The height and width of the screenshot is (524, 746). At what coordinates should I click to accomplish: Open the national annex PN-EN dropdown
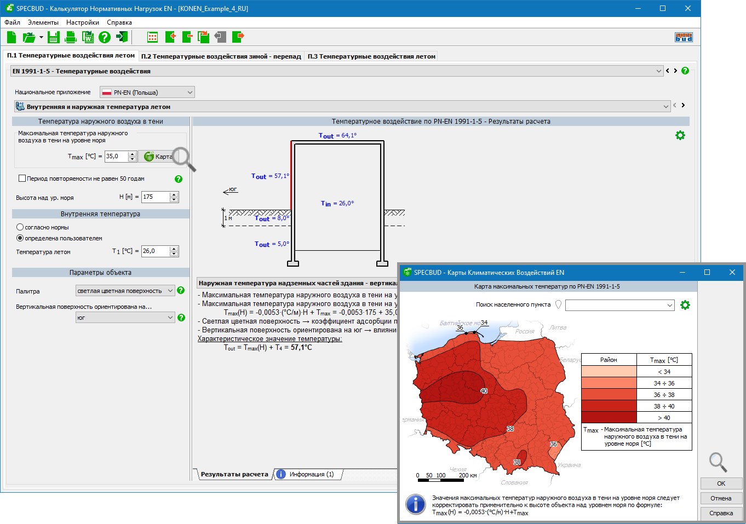coord(147,93)
